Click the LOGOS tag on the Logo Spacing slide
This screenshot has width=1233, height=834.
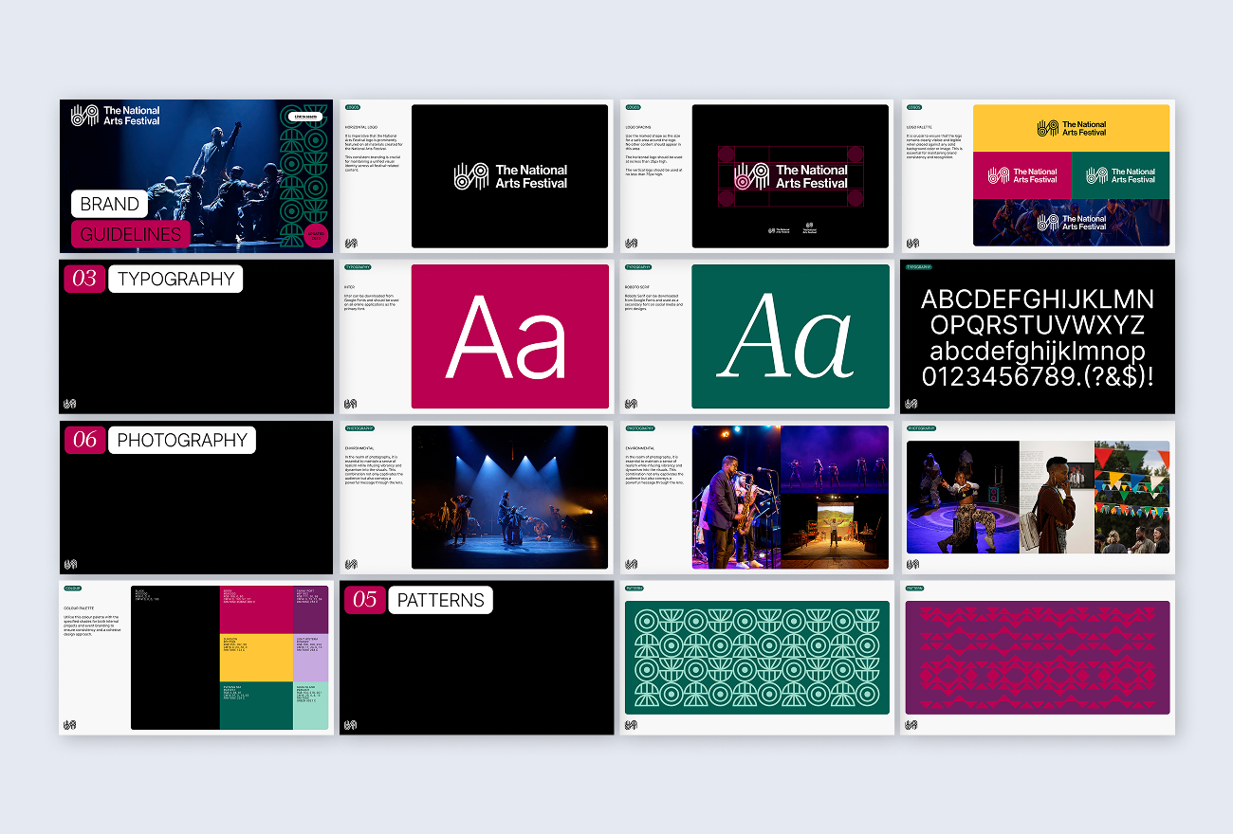[x=634, y=108]
